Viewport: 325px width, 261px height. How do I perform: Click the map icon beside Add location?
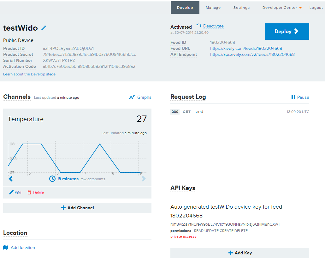6,247
